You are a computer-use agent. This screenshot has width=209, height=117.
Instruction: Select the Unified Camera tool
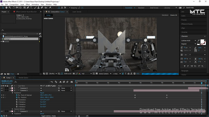[17, 8]
